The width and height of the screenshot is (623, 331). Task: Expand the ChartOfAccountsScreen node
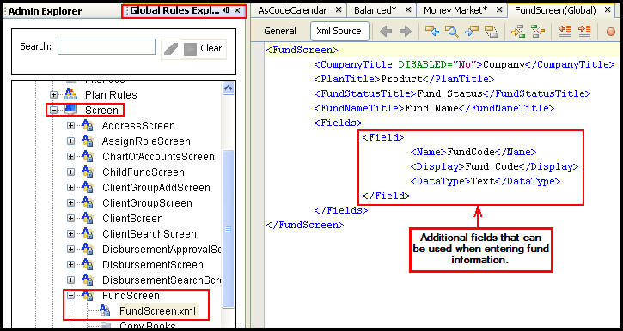70,157
